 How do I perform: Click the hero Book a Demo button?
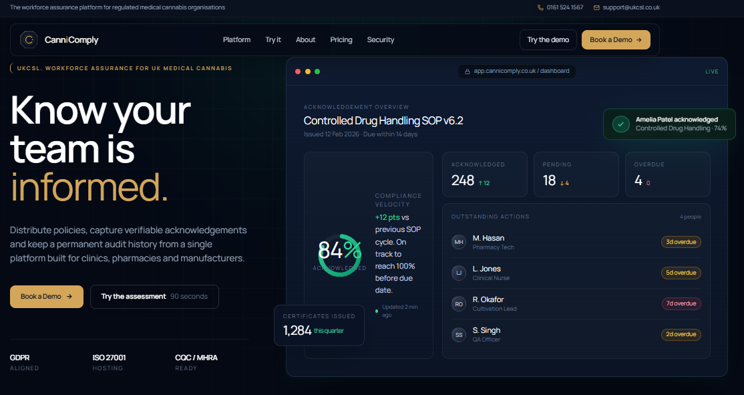[47, 297]
